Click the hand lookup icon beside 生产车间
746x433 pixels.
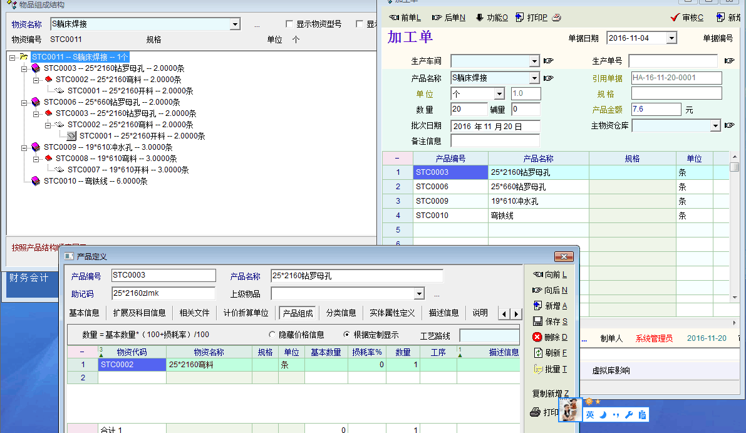click(549, 61)
